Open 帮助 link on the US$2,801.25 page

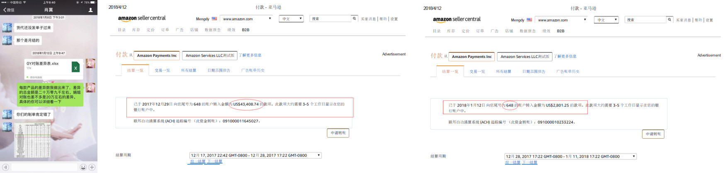pyautogui.click(x=699, y=20)
